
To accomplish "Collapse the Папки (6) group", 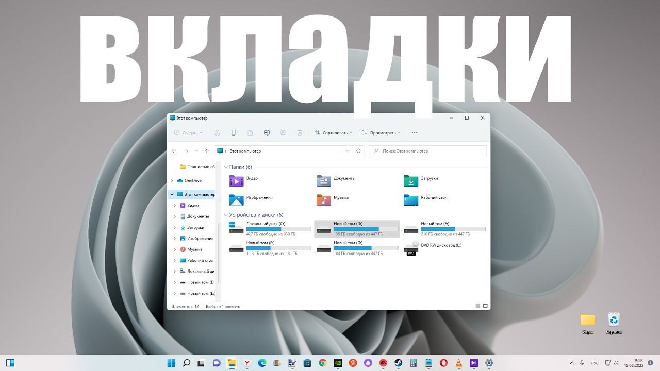I will point(226,167).
